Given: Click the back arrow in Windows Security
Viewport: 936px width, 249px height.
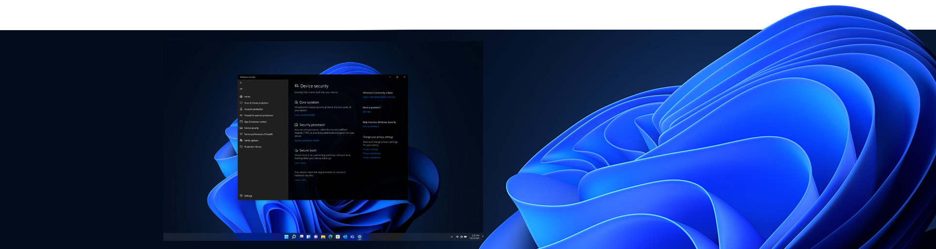Looking at the screenshot, I should (241, 83).
